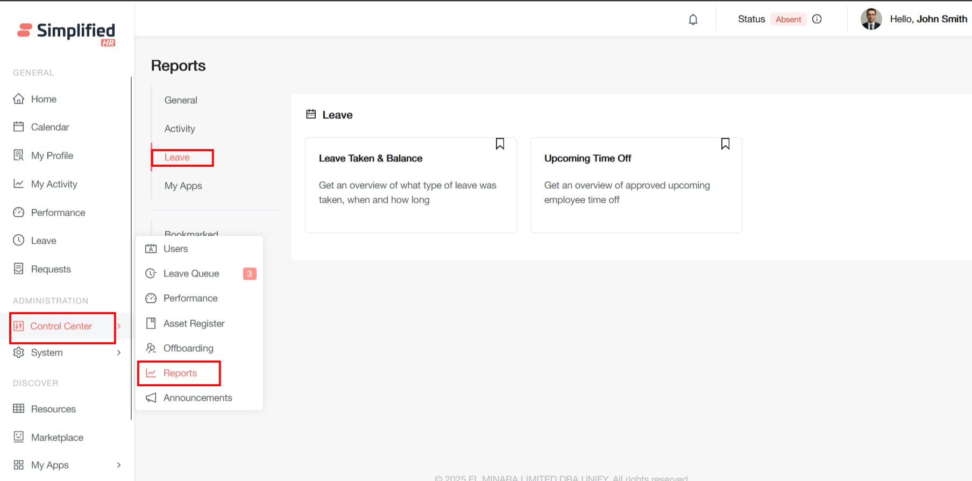Click the Calendar icon in sidebar
The width and height of the screenshot is (972, 481).
pos(19,127)
